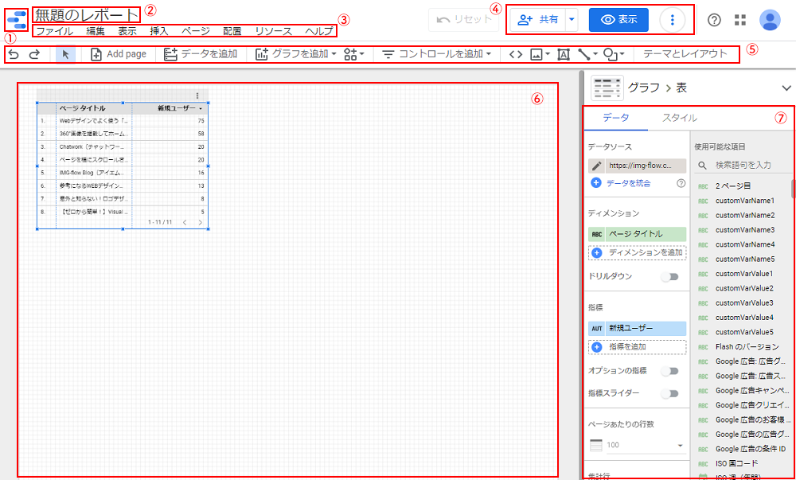This screenshot has height=480, width=796.
Task: Open the more options three-dot menu
Action: (x=673, y=20)
